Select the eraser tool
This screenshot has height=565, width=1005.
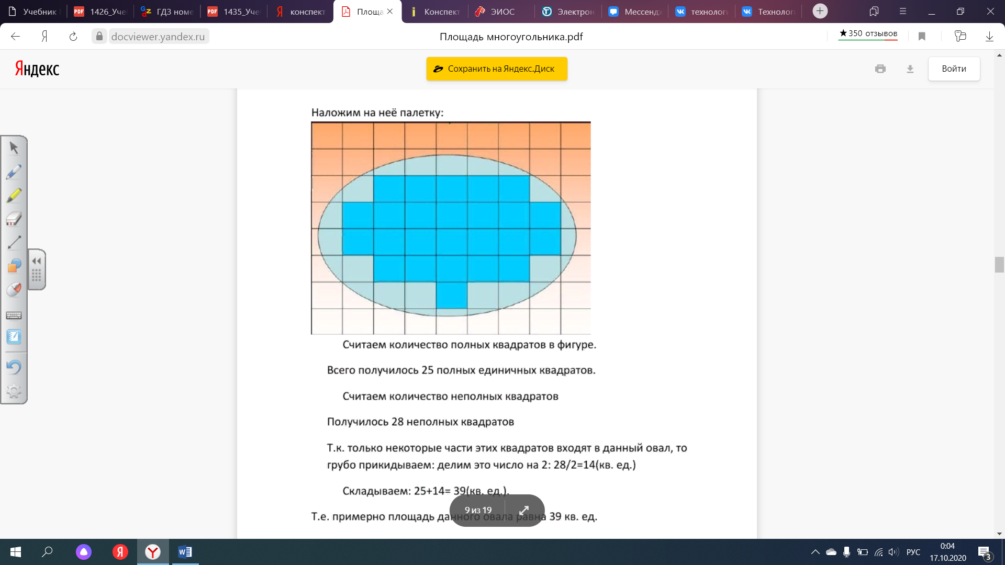click(x=14, y=219)
